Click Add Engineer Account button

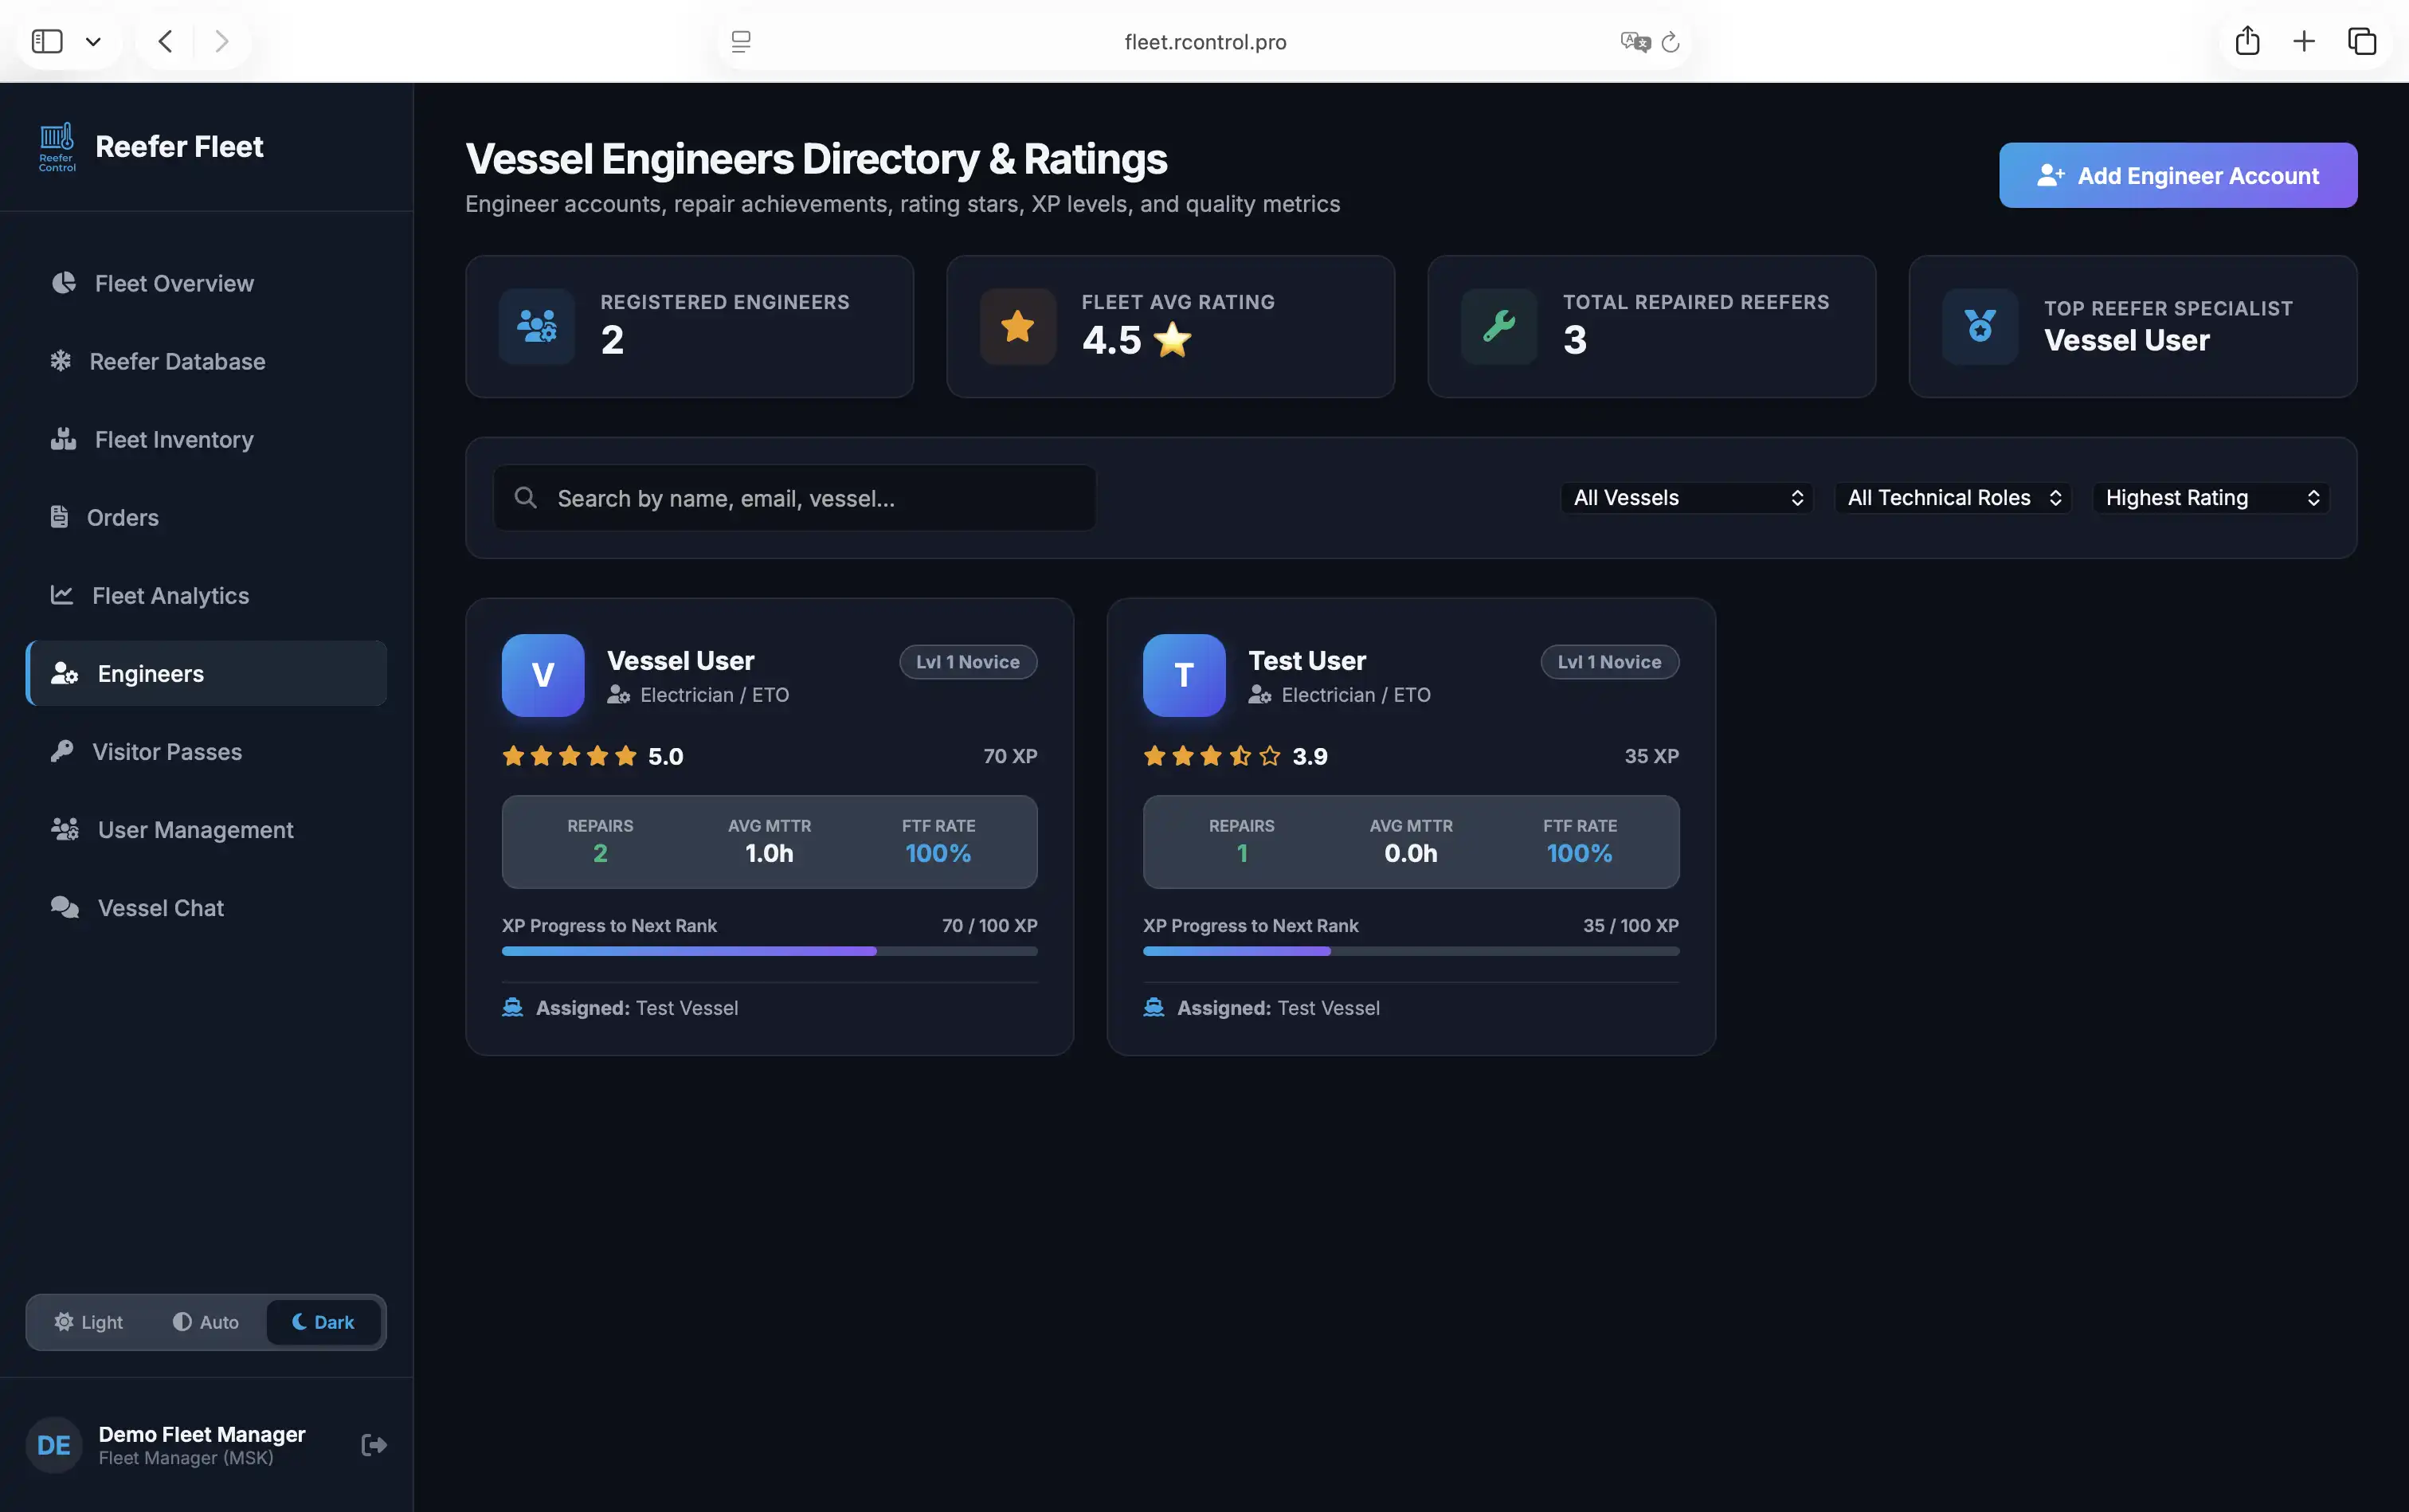point(2178,175)
